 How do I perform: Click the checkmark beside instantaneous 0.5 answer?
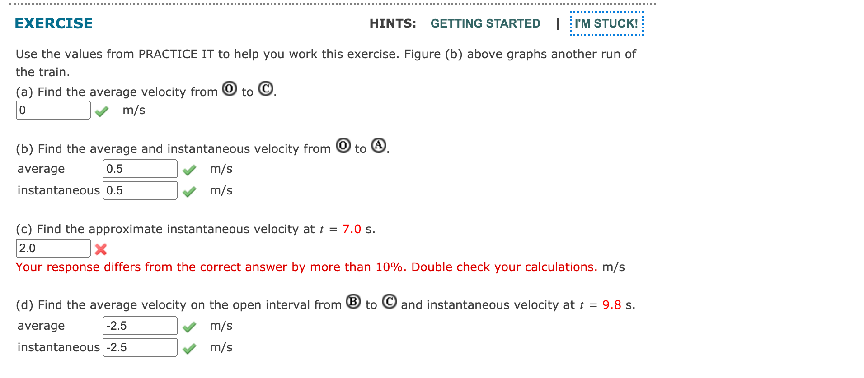(189, 191)
